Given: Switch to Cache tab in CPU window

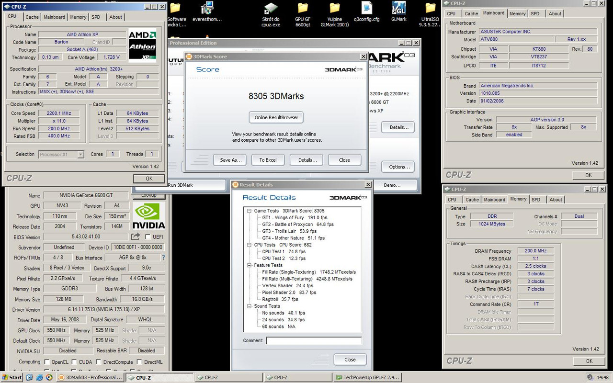Looking at the screenshot, I should point(32,17).
